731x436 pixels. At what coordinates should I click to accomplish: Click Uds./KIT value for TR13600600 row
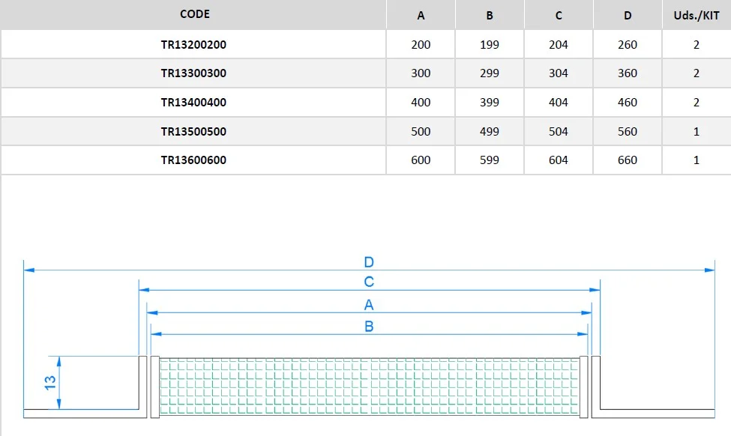[696, 160]
